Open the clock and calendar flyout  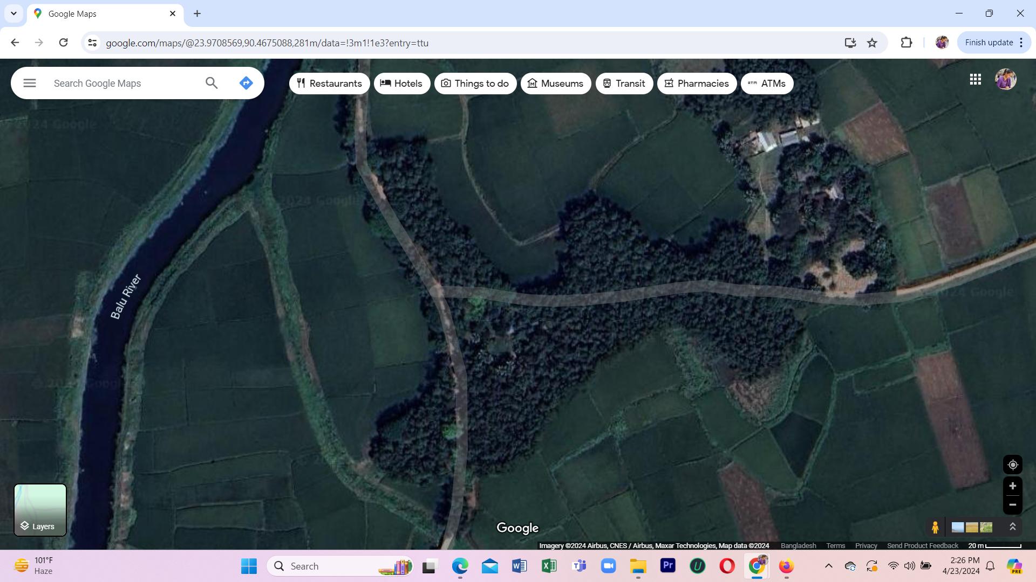[961, 566]
